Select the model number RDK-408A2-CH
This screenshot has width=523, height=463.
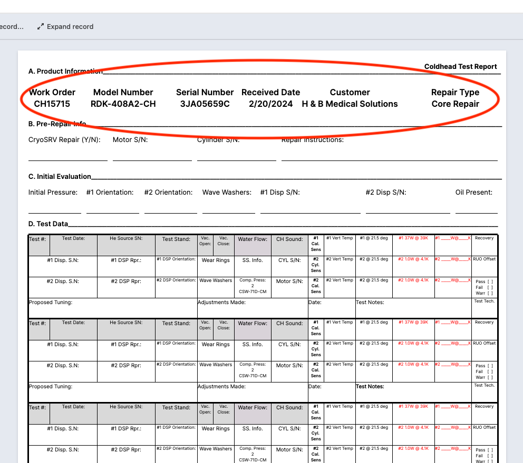pyautogui.click(x=123, y=104)
